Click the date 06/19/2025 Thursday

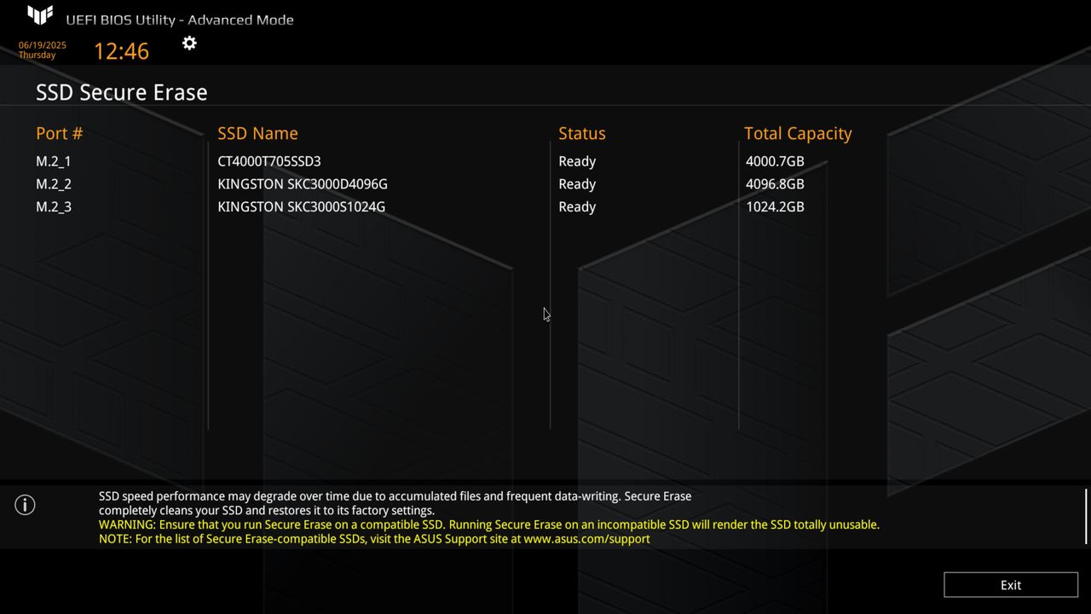(x=38, y=49)
